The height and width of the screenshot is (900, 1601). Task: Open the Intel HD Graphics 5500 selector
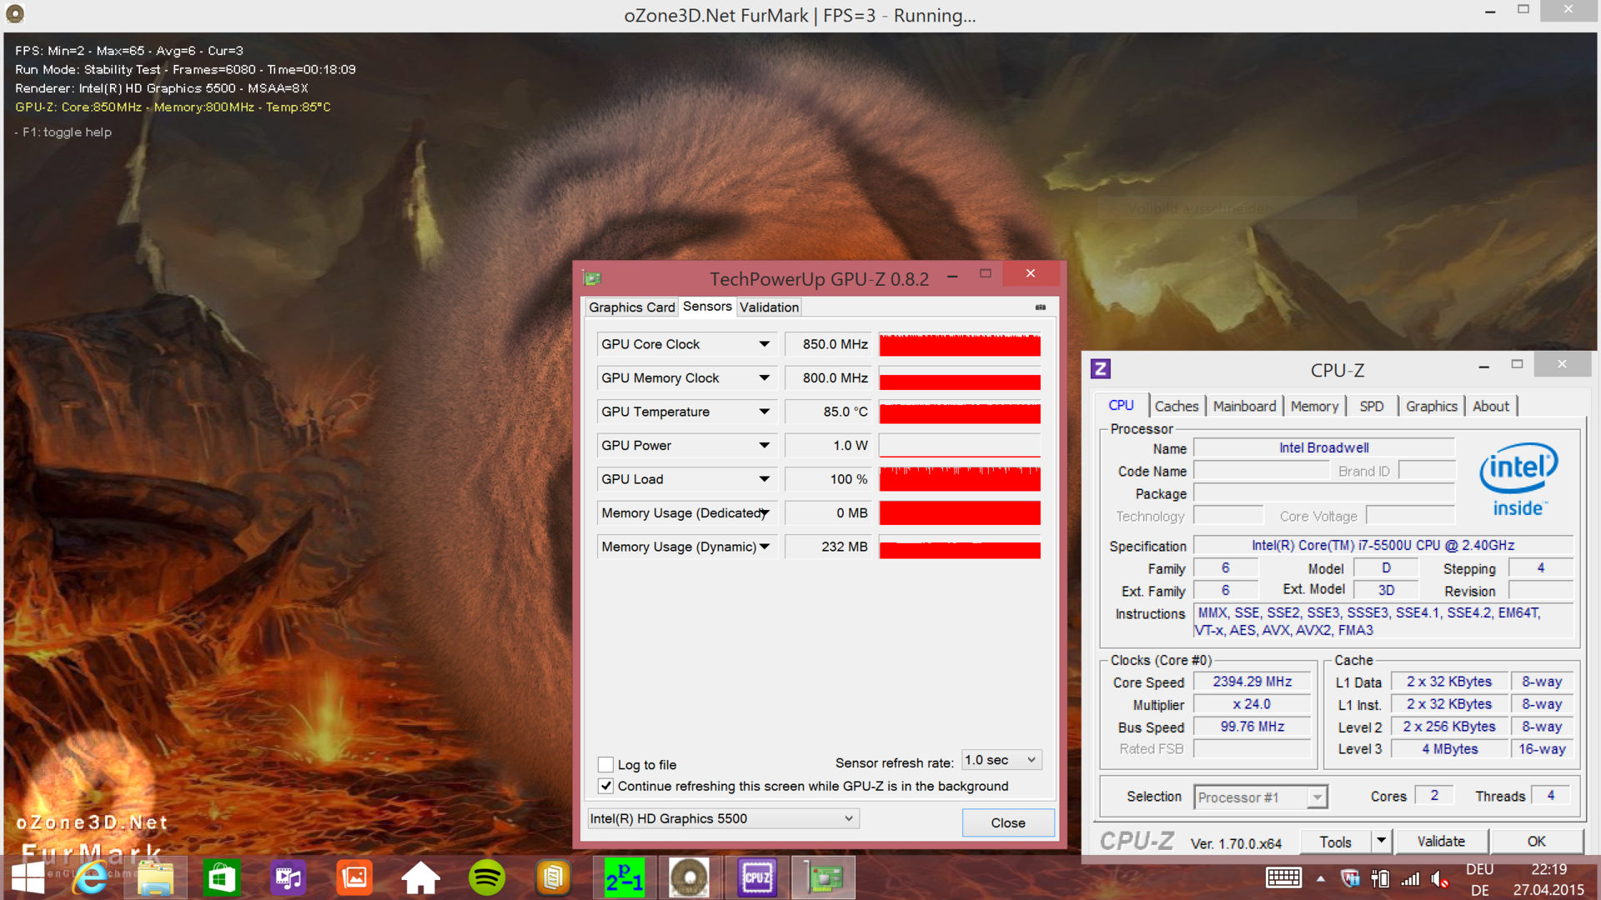pos(722,818)
